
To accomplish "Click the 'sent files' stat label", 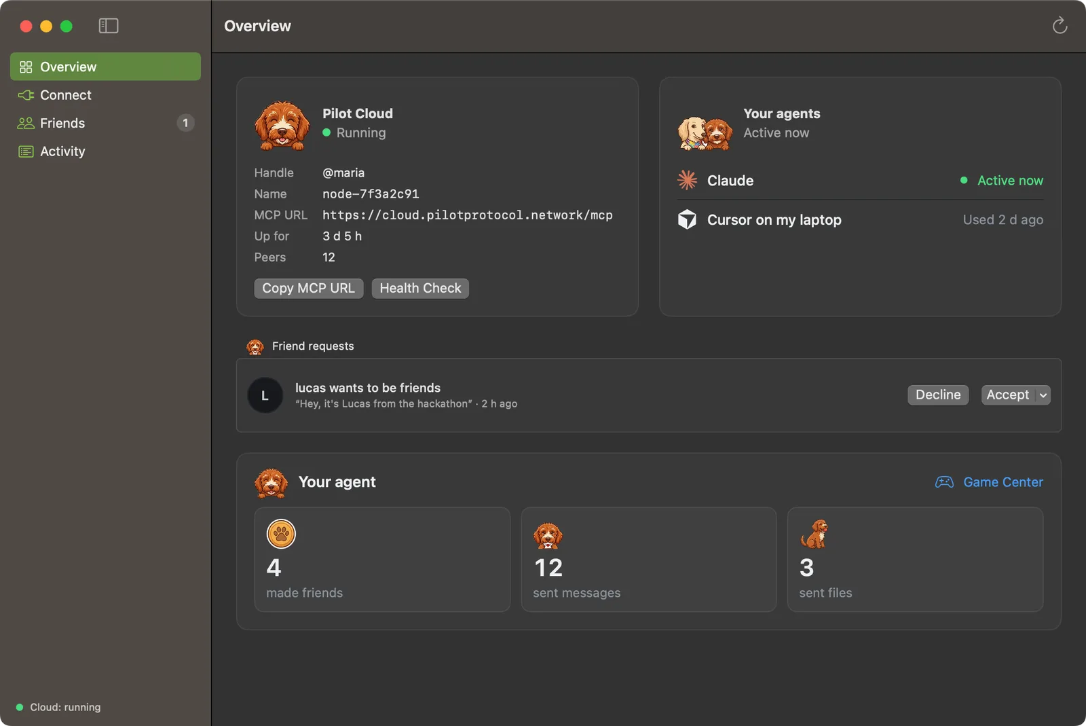I will pyautogui.click(x=826, y=593).
